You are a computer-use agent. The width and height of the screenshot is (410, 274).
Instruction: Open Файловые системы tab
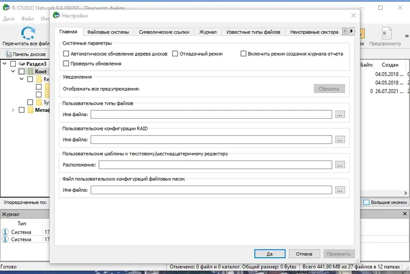point(108,32)
